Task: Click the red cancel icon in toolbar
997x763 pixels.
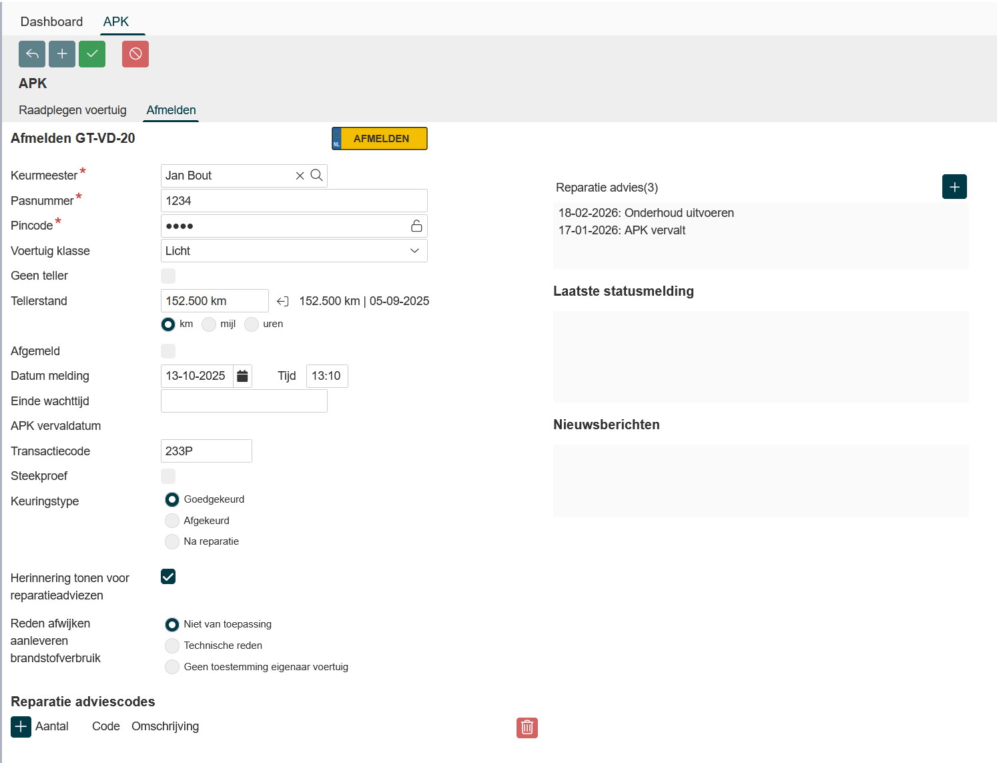Action: pyautogui.click(x=135, y=54)
